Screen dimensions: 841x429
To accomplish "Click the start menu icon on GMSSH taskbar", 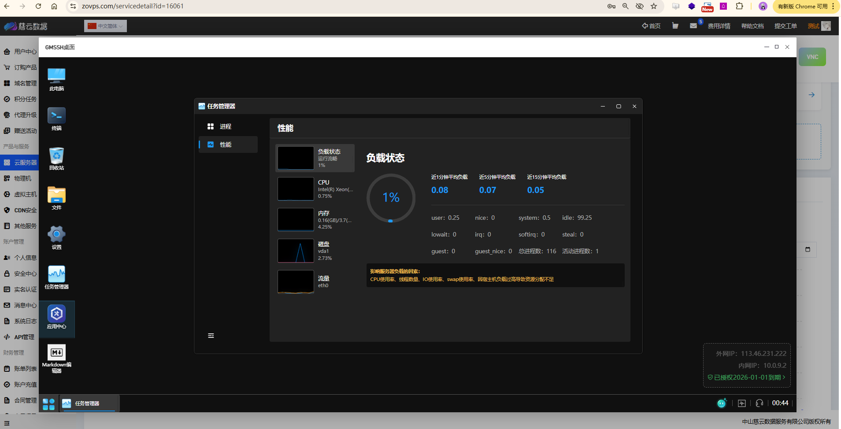I will 48,403.
